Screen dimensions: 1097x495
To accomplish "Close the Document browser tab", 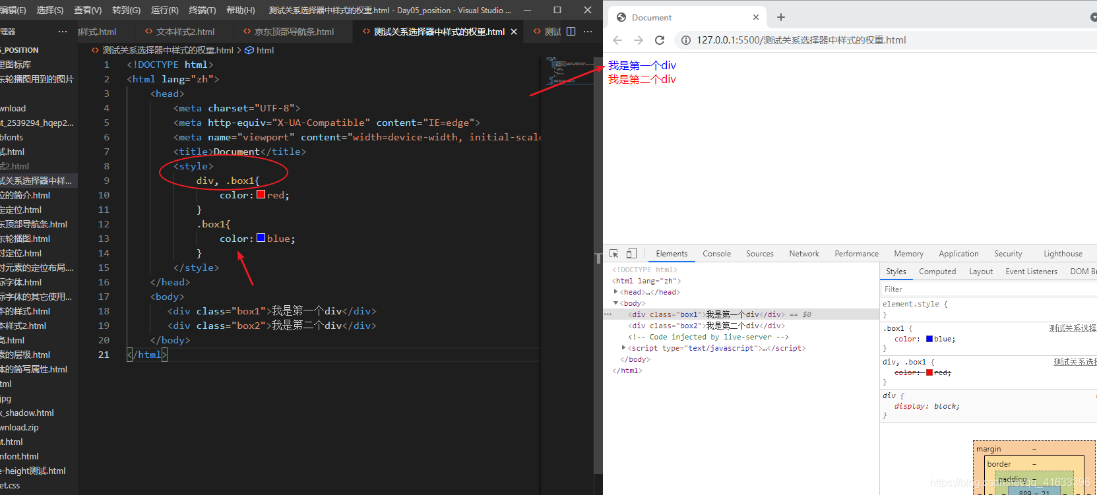I will point(756,17).
